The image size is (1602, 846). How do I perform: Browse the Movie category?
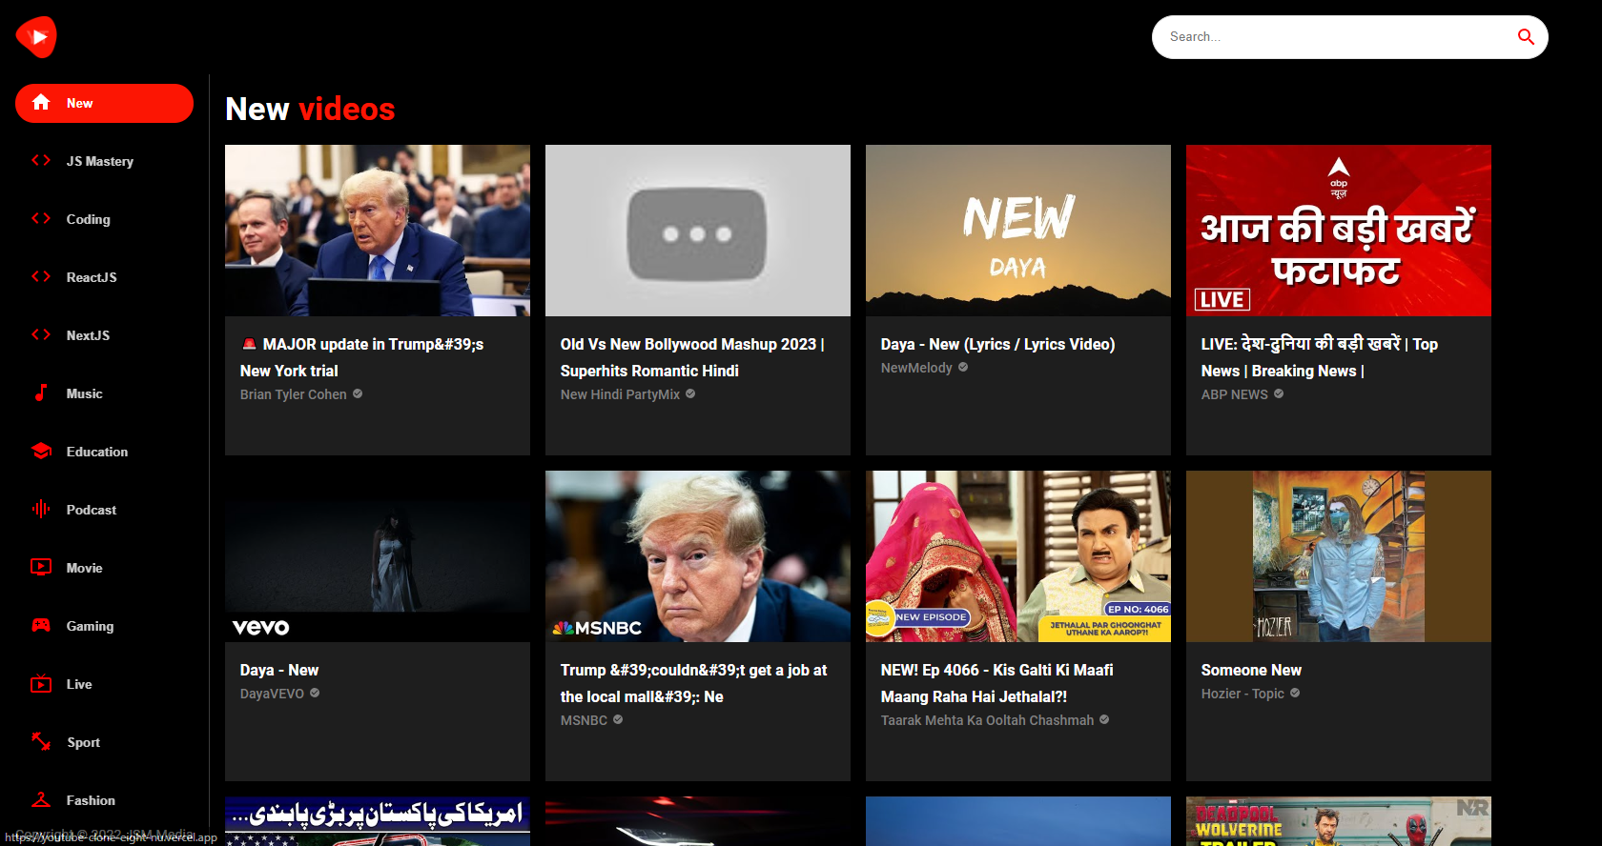[104, 568]
